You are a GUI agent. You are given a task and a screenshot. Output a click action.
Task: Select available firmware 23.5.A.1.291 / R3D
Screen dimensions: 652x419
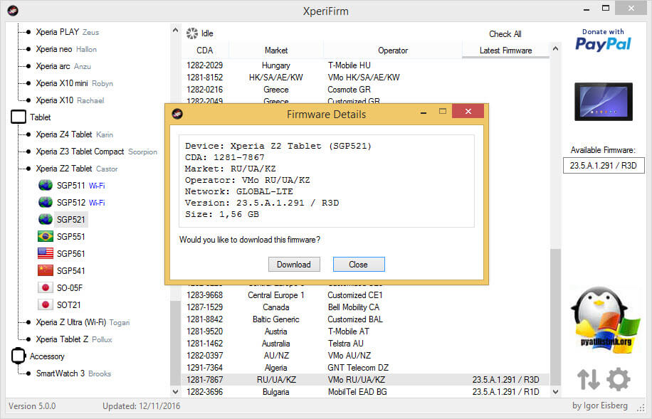(x=603, y=166)
